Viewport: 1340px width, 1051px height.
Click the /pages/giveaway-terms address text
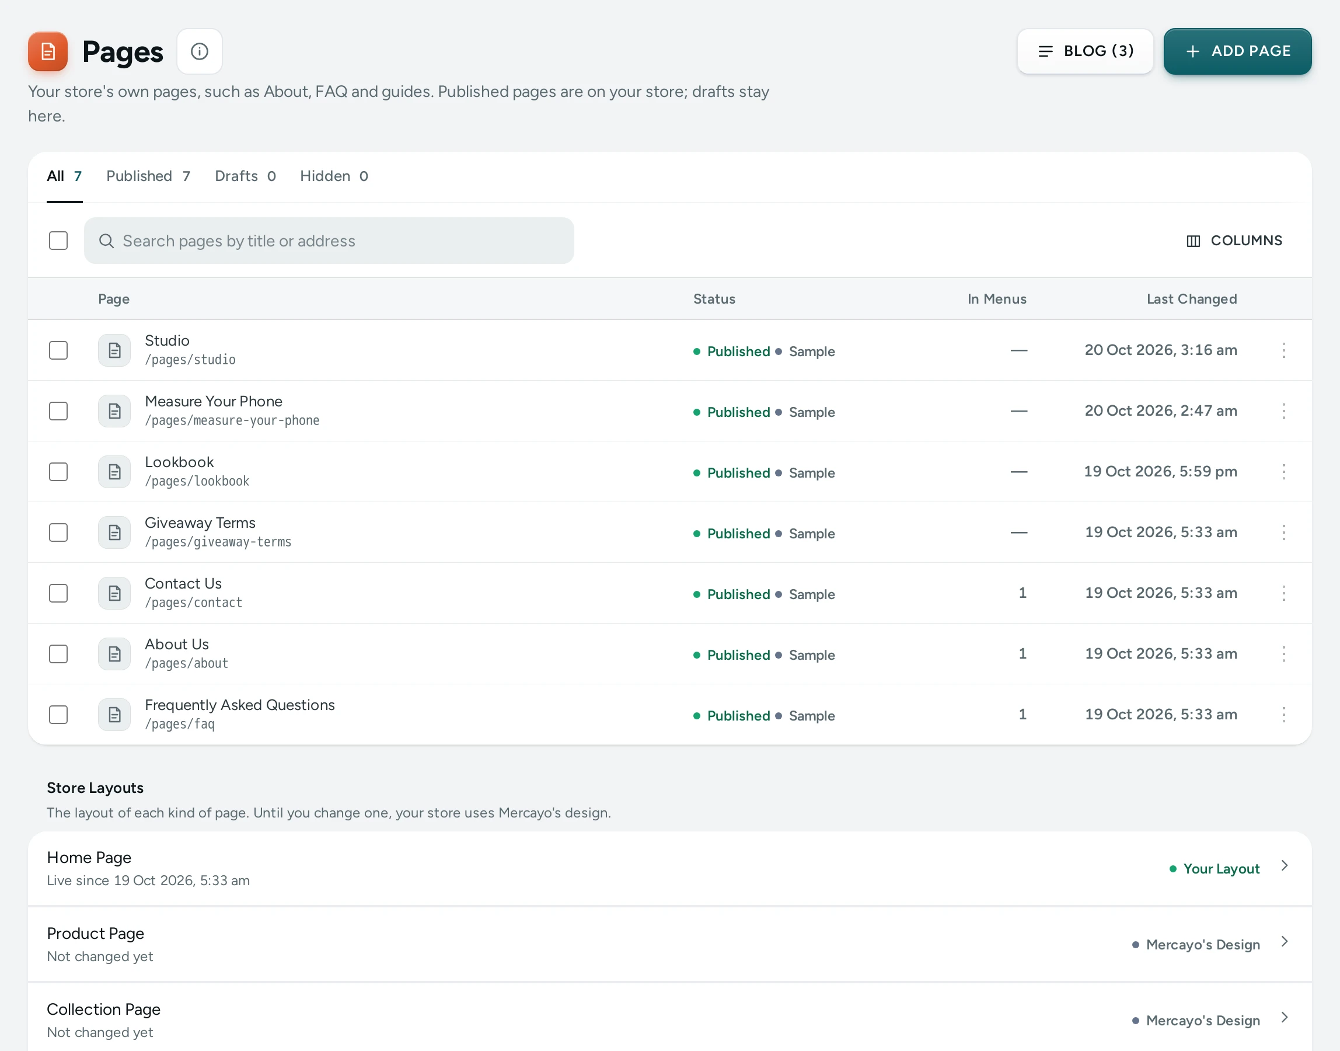point(218,542)
